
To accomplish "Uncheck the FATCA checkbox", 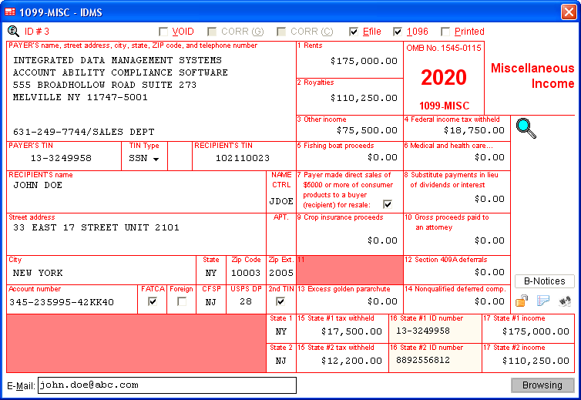I will (153, 301).
